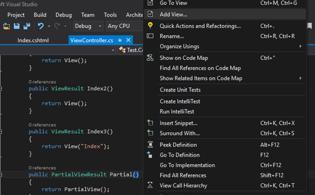Click the Undo arrow icon
The width and height of the screenshot is (315, 195).
coord(41,26)
